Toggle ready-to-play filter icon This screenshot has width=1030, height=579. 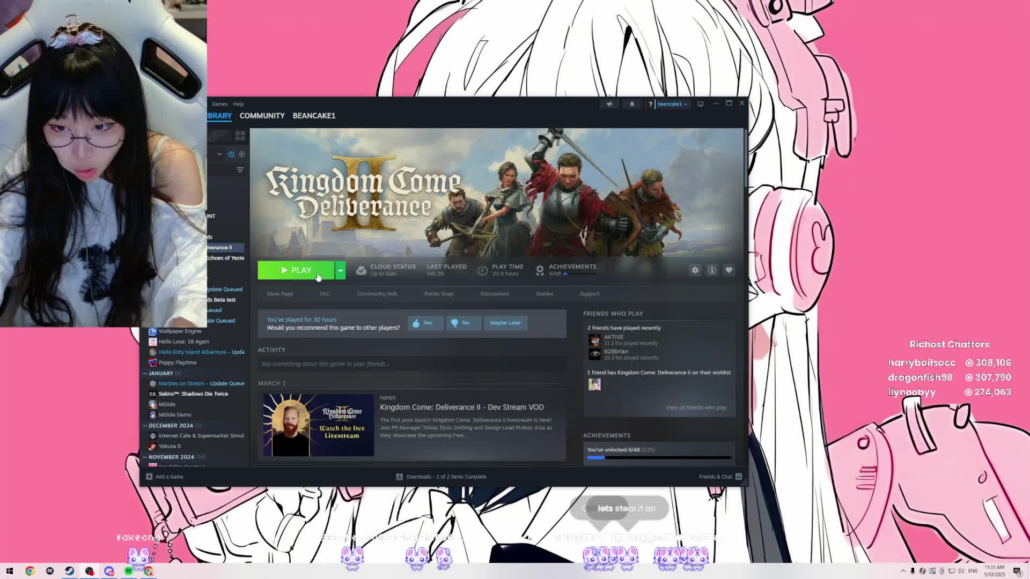pyautogui.click(x=242, y=154)
